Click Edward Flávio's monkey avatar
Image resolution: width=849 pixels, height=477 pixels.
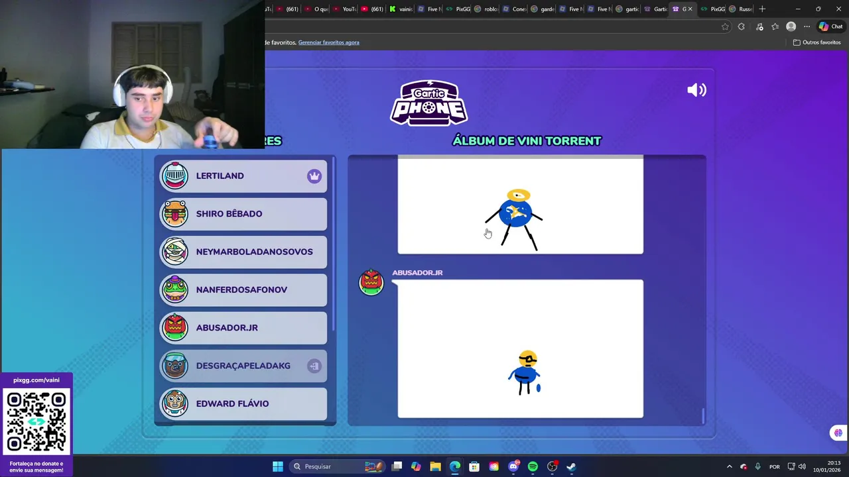(175, 403)
